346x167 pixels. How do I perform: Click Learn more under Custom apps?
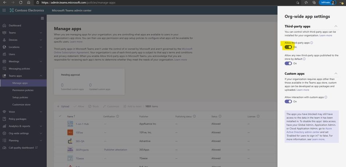(x=303, y=90)
